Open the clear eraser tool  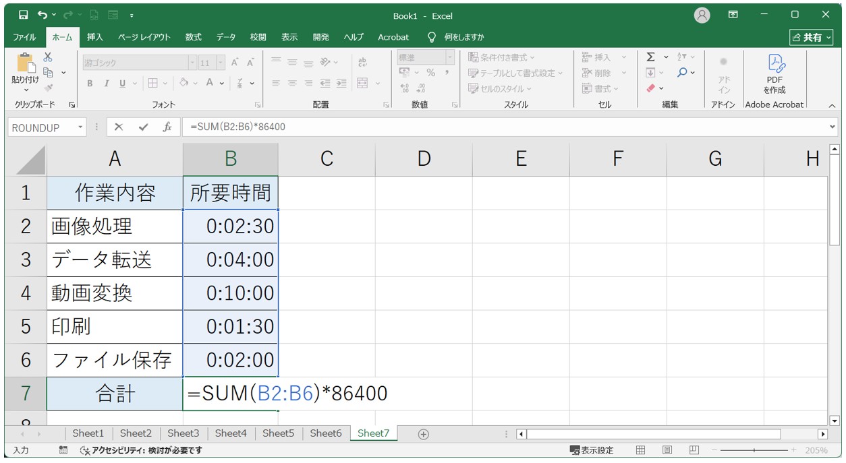[651, 88]
